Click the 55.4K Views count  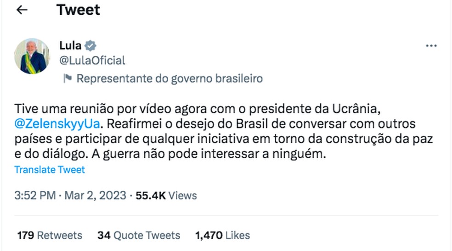pyautogui.click(x=166, y=195)
